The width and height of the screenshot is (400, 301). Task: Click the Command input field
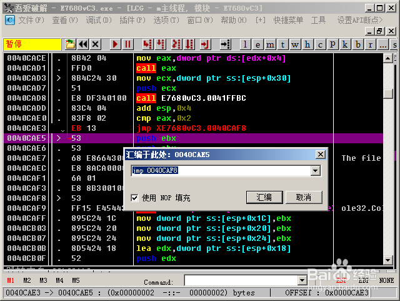click(241, 280)
